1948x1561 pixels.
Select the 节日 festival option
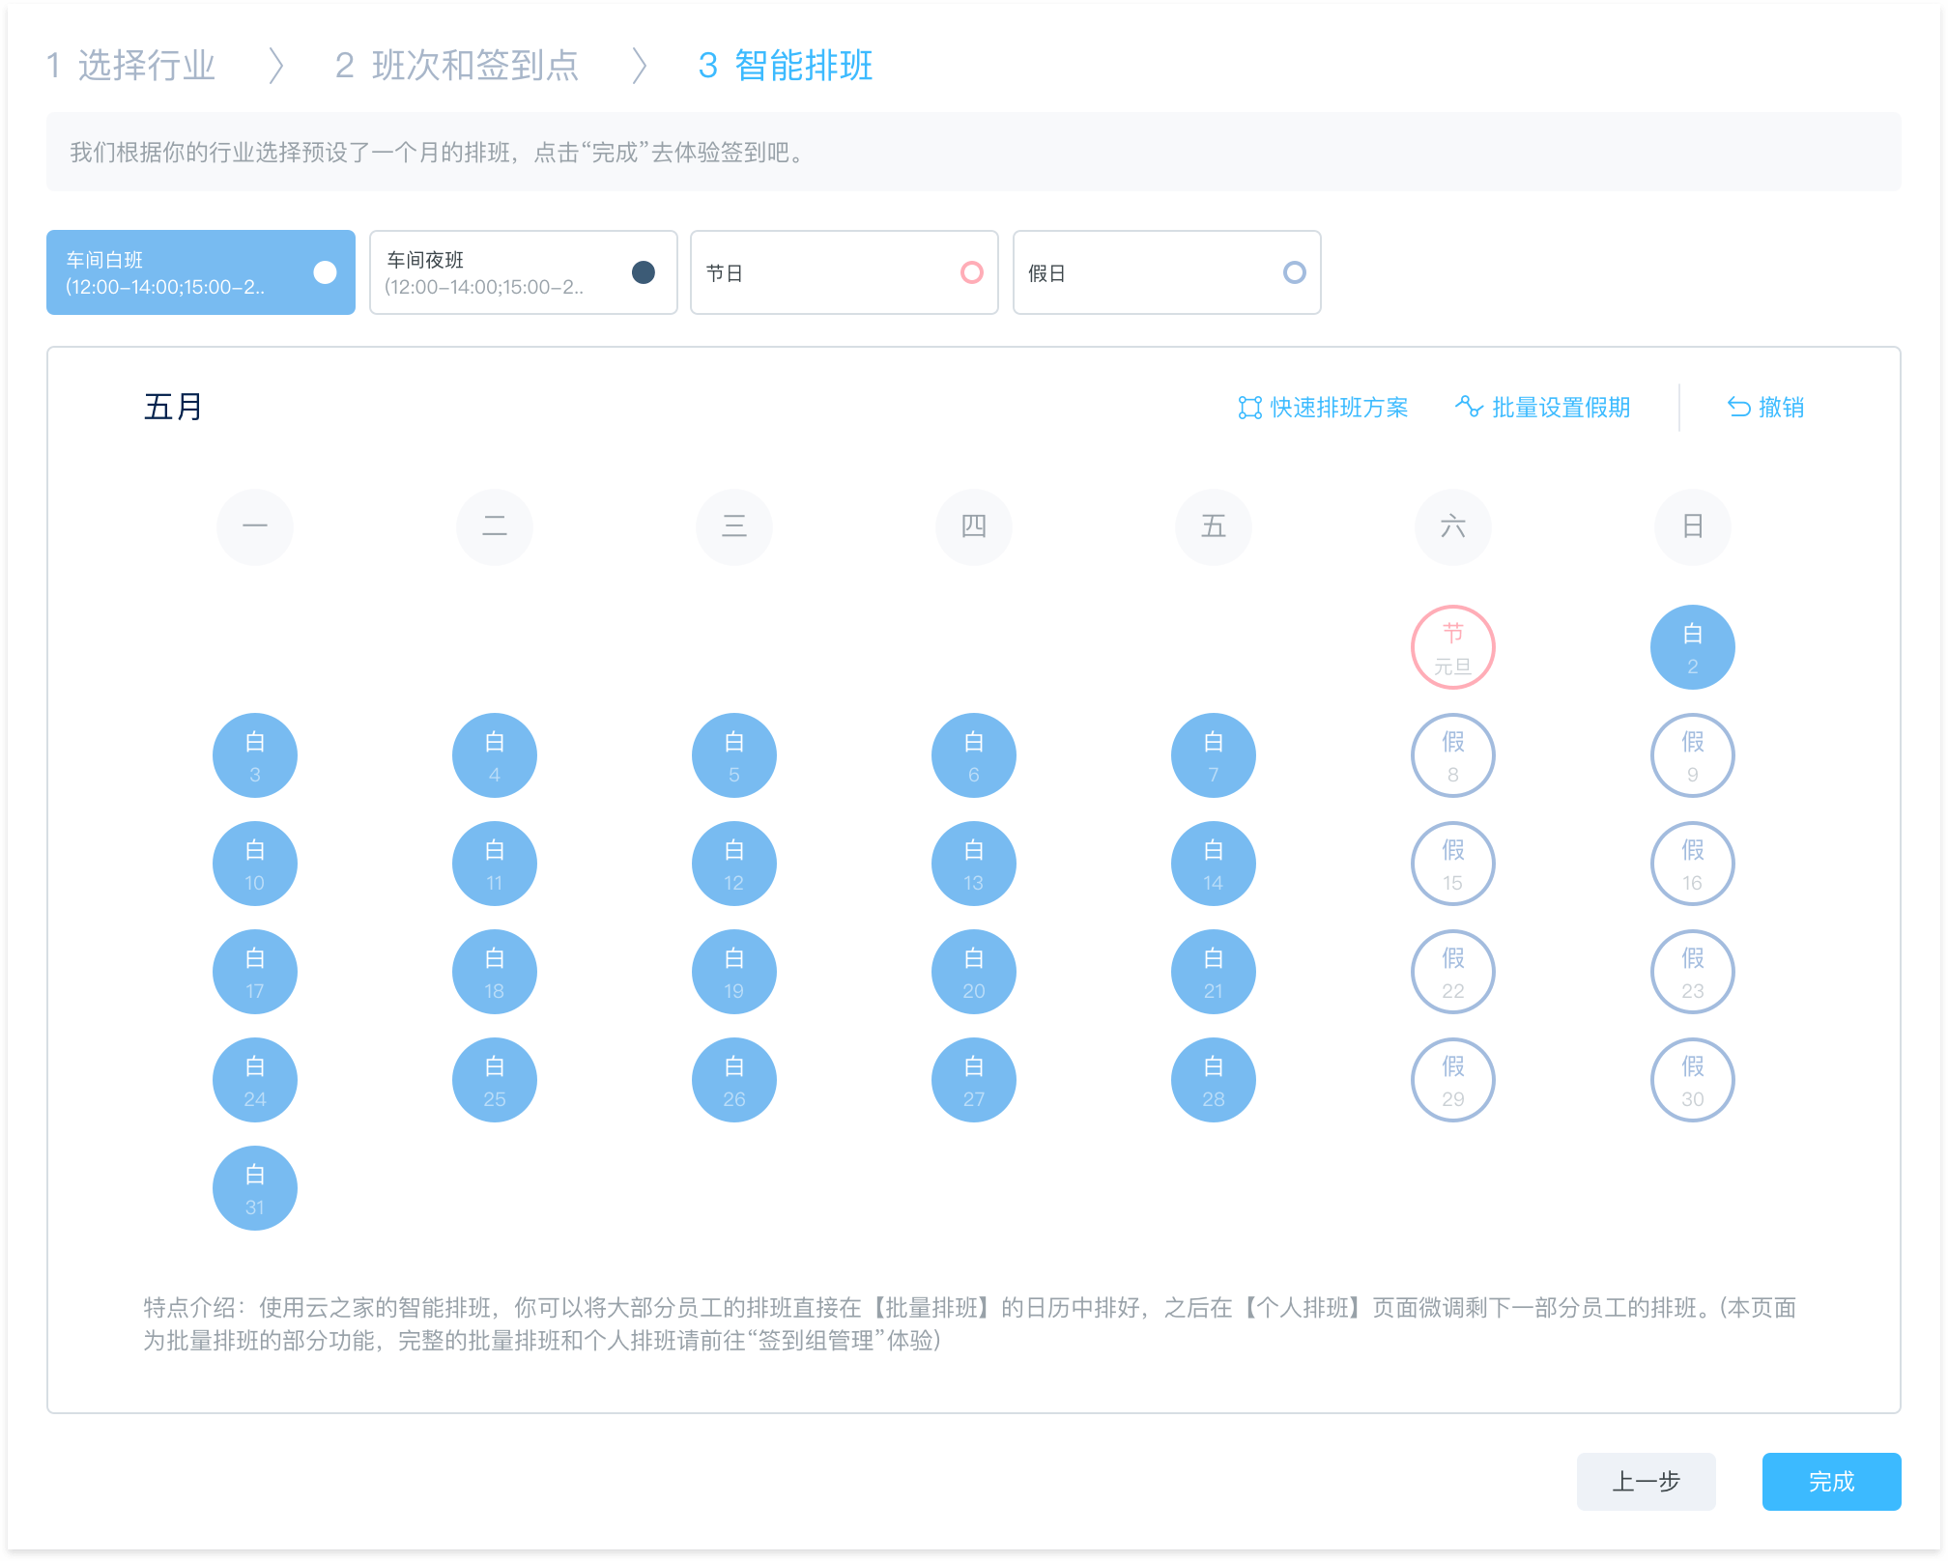click(x=844, y=272)
